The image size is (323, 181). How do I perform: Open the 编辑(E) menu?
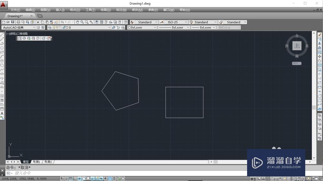coord(30,10)
